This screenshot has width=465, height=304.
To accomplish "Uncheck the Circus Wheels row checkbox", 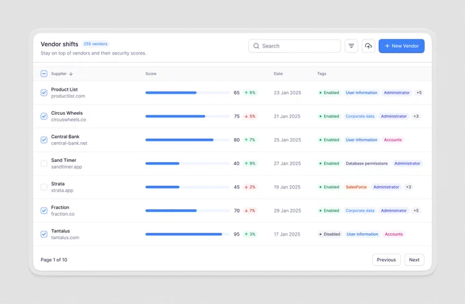I will pyautogui.click(x=44, y=116).
